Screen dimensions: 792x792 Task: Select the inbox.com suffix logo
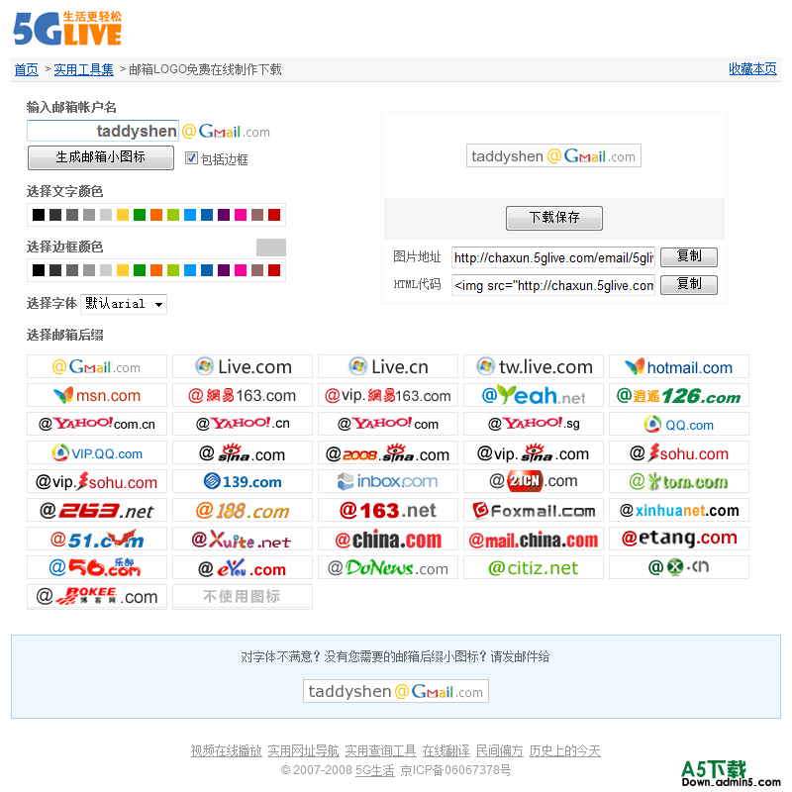388,482
